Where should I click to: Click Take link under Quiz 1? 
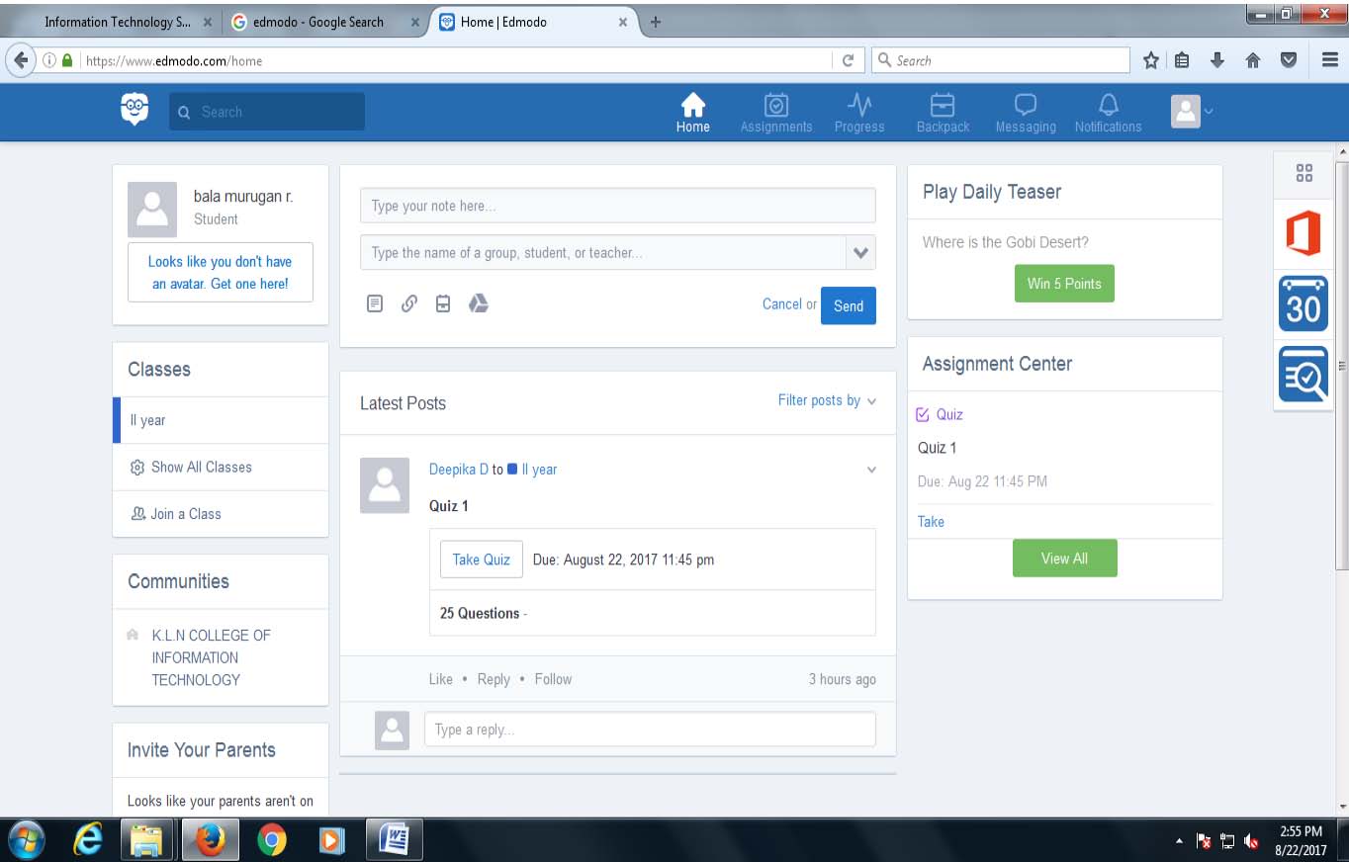[931, 522]
